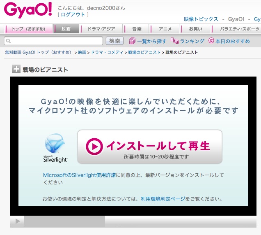261x235 pixels.
Task: Click the ランキング 123 icon
Action: pos(174,41)
